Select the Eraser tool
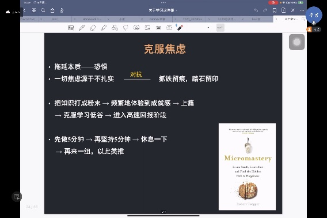The width and height of the screenshot is (327, 218). point(93,28)
